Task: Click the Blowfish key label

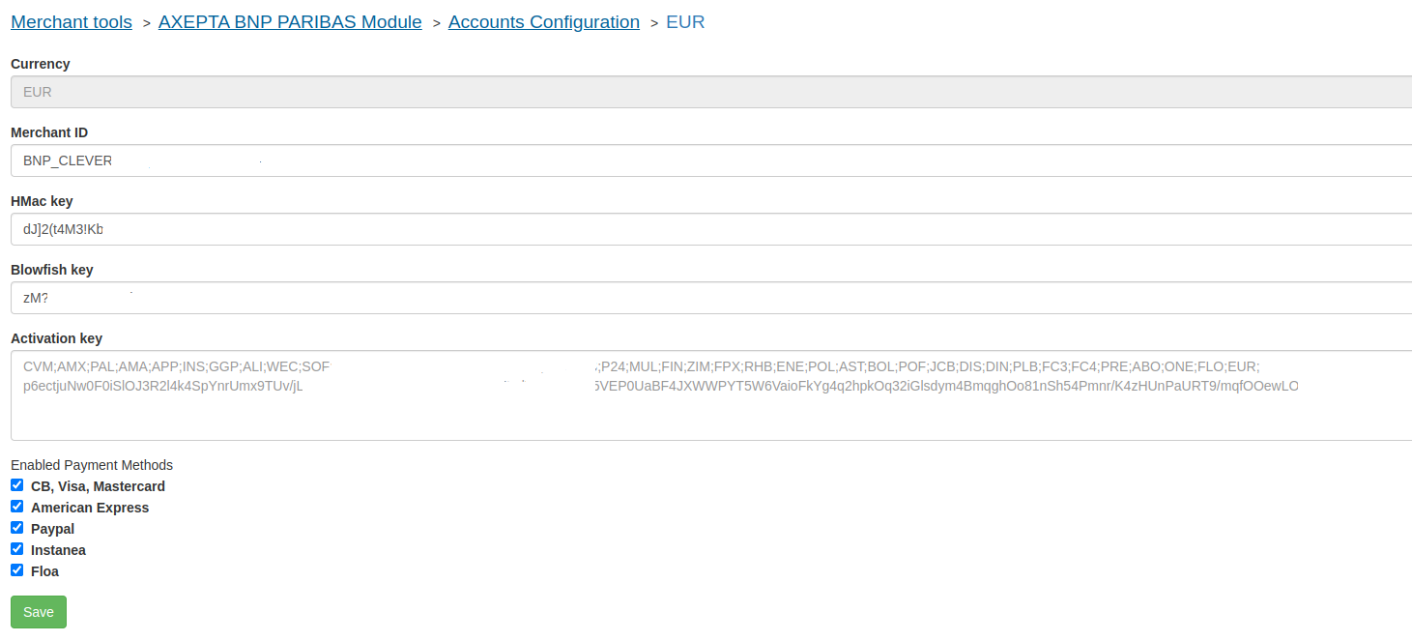Action: coord(51,270)
